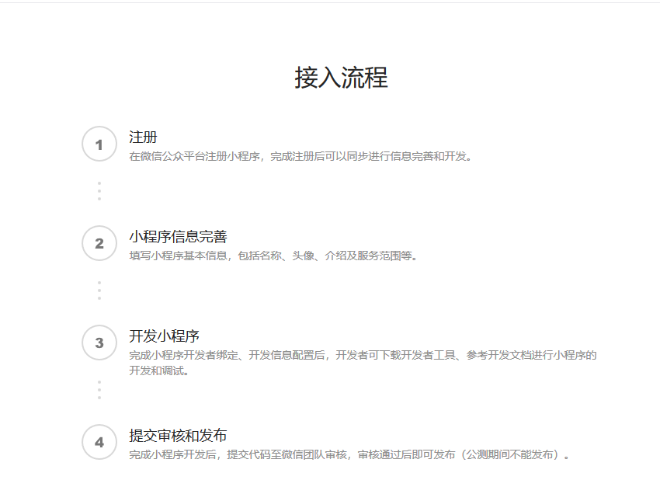The image size is (660, 487).
Task: Select the 小程序信息完善 heading
Action: coord(178,237)
